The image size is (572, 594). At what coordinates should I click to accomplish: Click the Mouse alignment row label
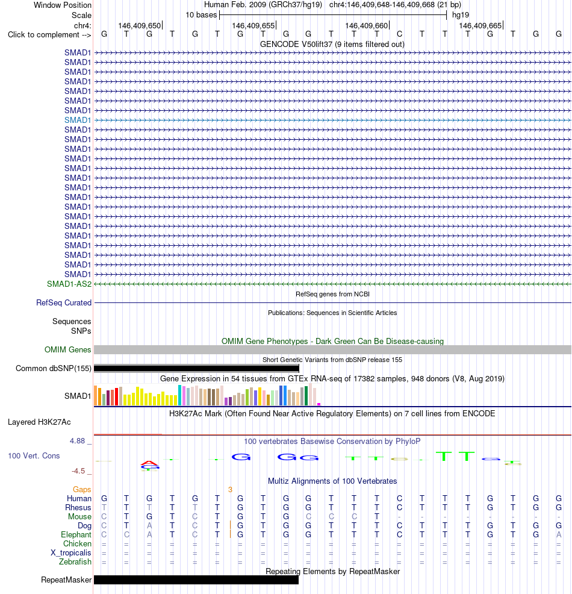(x=80, y=517)
